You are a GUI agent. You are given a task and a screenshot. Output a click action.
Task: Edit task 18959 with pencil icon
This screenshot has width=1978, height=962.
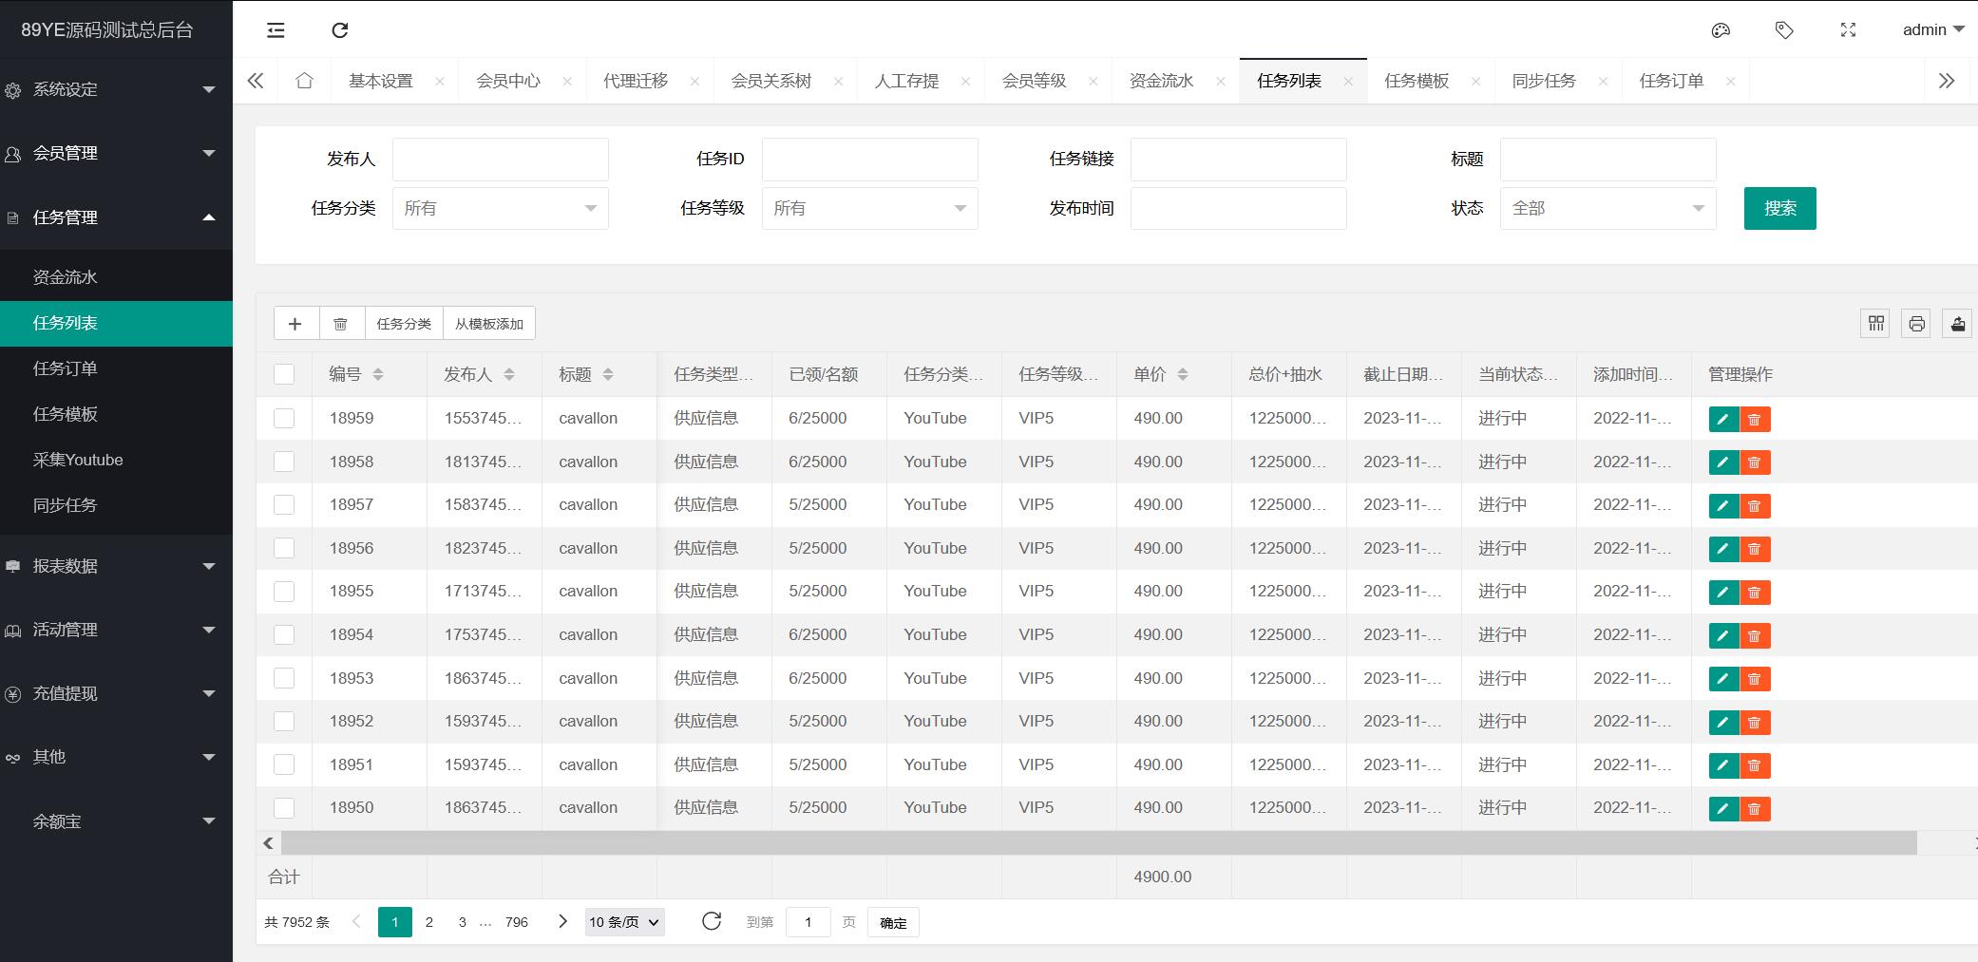tap(1723, 419)
